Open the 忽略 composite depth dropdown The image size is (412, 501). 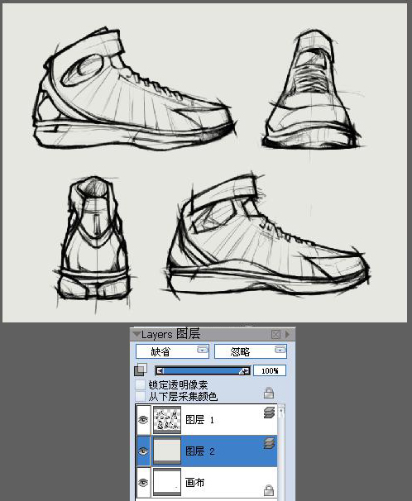[x=251, y=351]
